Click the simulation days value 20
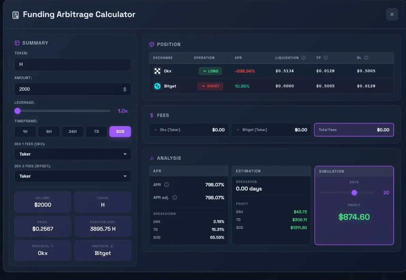 (x=386, y=193)
